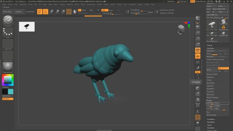Click the BPR render button

point(198,19)
